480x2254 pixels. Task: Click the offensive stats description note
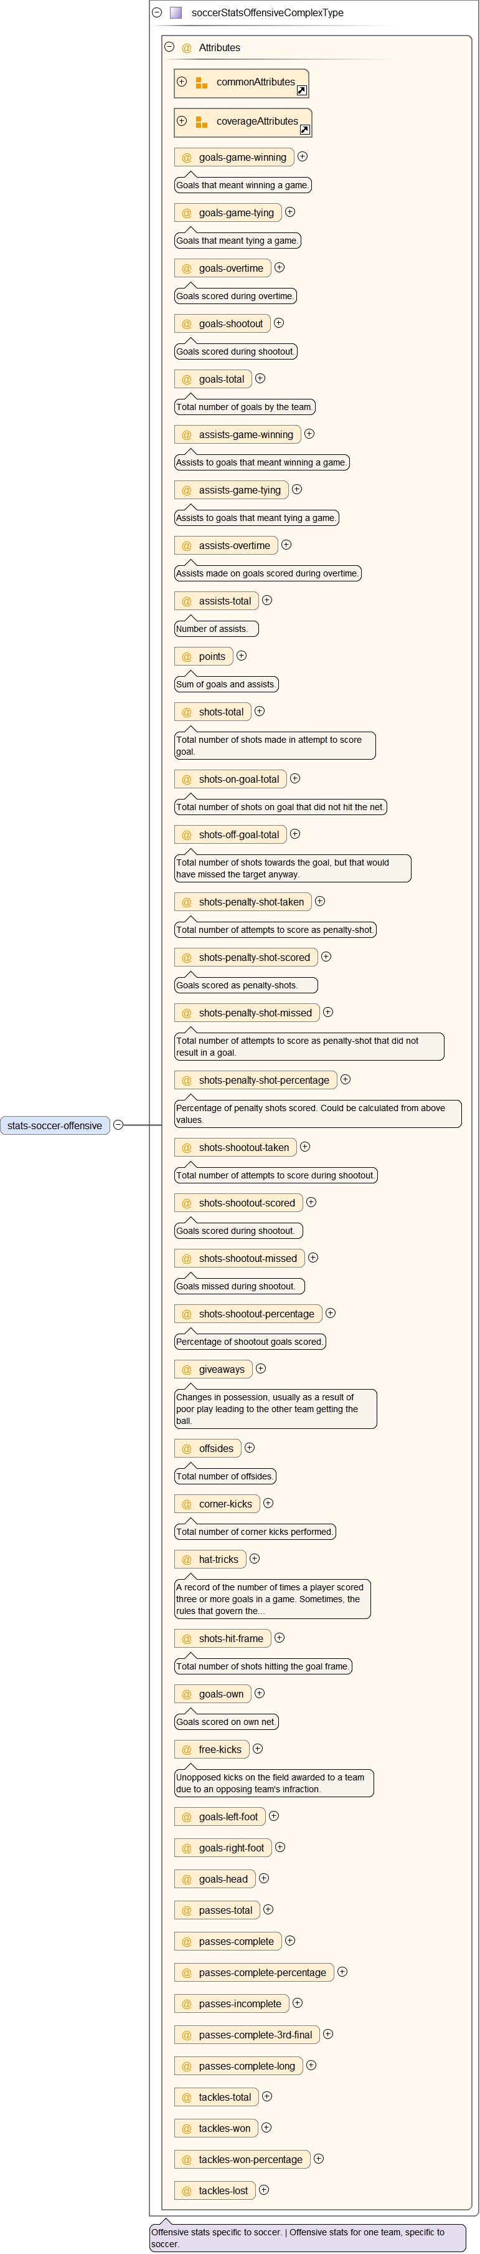coord(307,2237)
